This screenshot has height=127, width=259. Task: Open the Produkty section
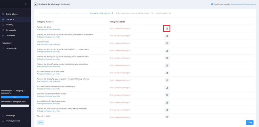pos(9,25)
